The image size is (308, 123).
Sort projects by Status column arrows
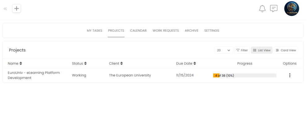pyautogui.click(x=85, y=64)
